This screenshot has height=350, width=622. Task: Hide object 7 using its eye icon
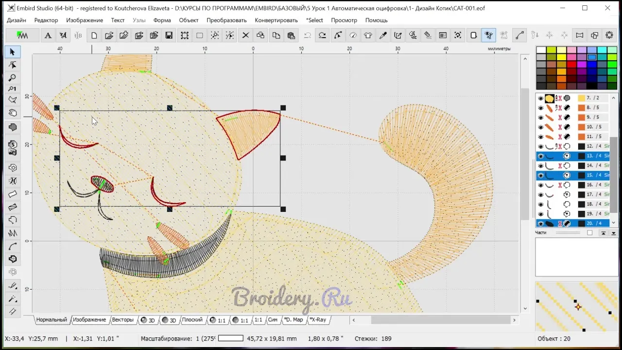pos(540,98)
